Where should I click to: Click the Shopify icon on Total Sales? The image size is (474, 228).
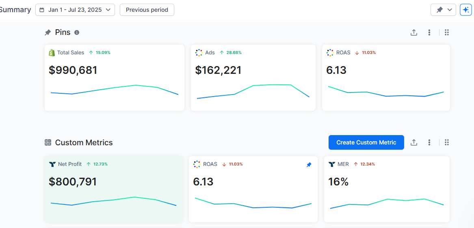(x=52, y=53)
